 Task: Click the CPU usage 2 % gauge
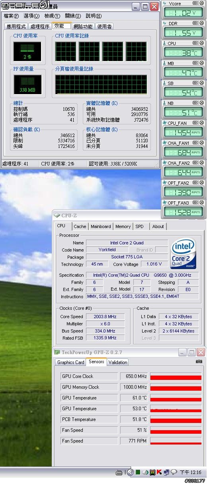[27, 51]
